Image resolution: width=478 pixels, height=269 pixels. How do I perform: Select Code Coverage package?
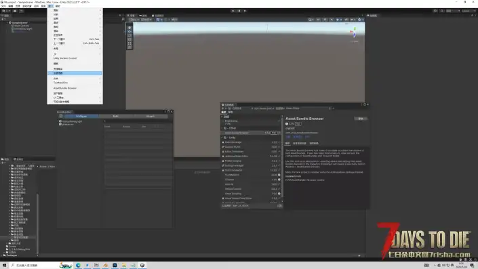pyautogui.click(x=251, y=142)
